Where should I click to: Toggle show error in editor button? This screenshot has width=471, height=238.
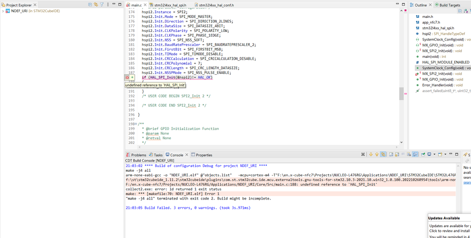pos(383,154)
